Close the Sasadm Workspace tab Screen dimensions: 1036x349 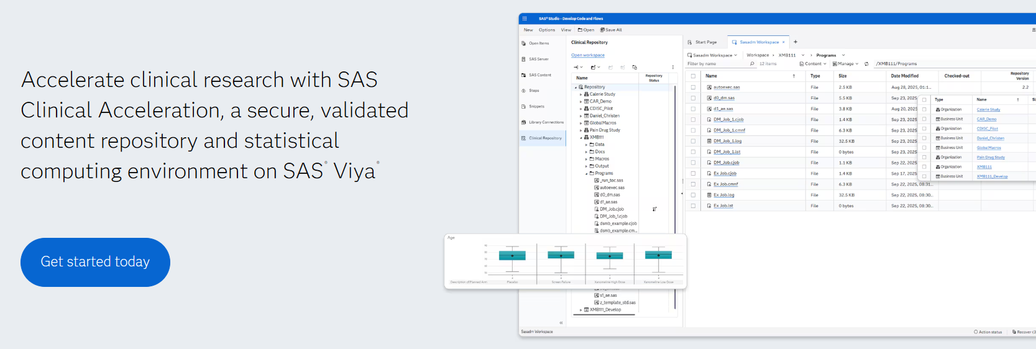(x=784, y=42)
